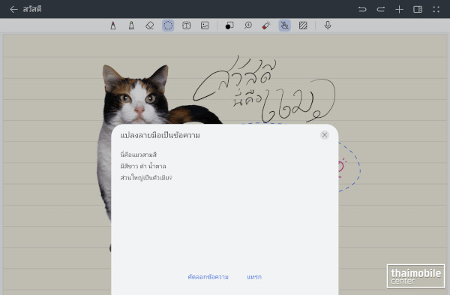Start voice recording with microphone
This screenshot has height=295, width=450.
click(328, 26)
